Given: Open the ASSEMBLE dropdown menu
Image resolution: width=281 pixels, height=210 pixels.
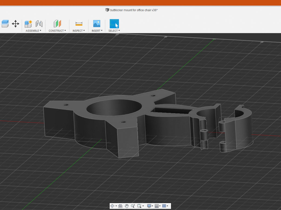Looking at the screenshot, I should coord(33,31).
